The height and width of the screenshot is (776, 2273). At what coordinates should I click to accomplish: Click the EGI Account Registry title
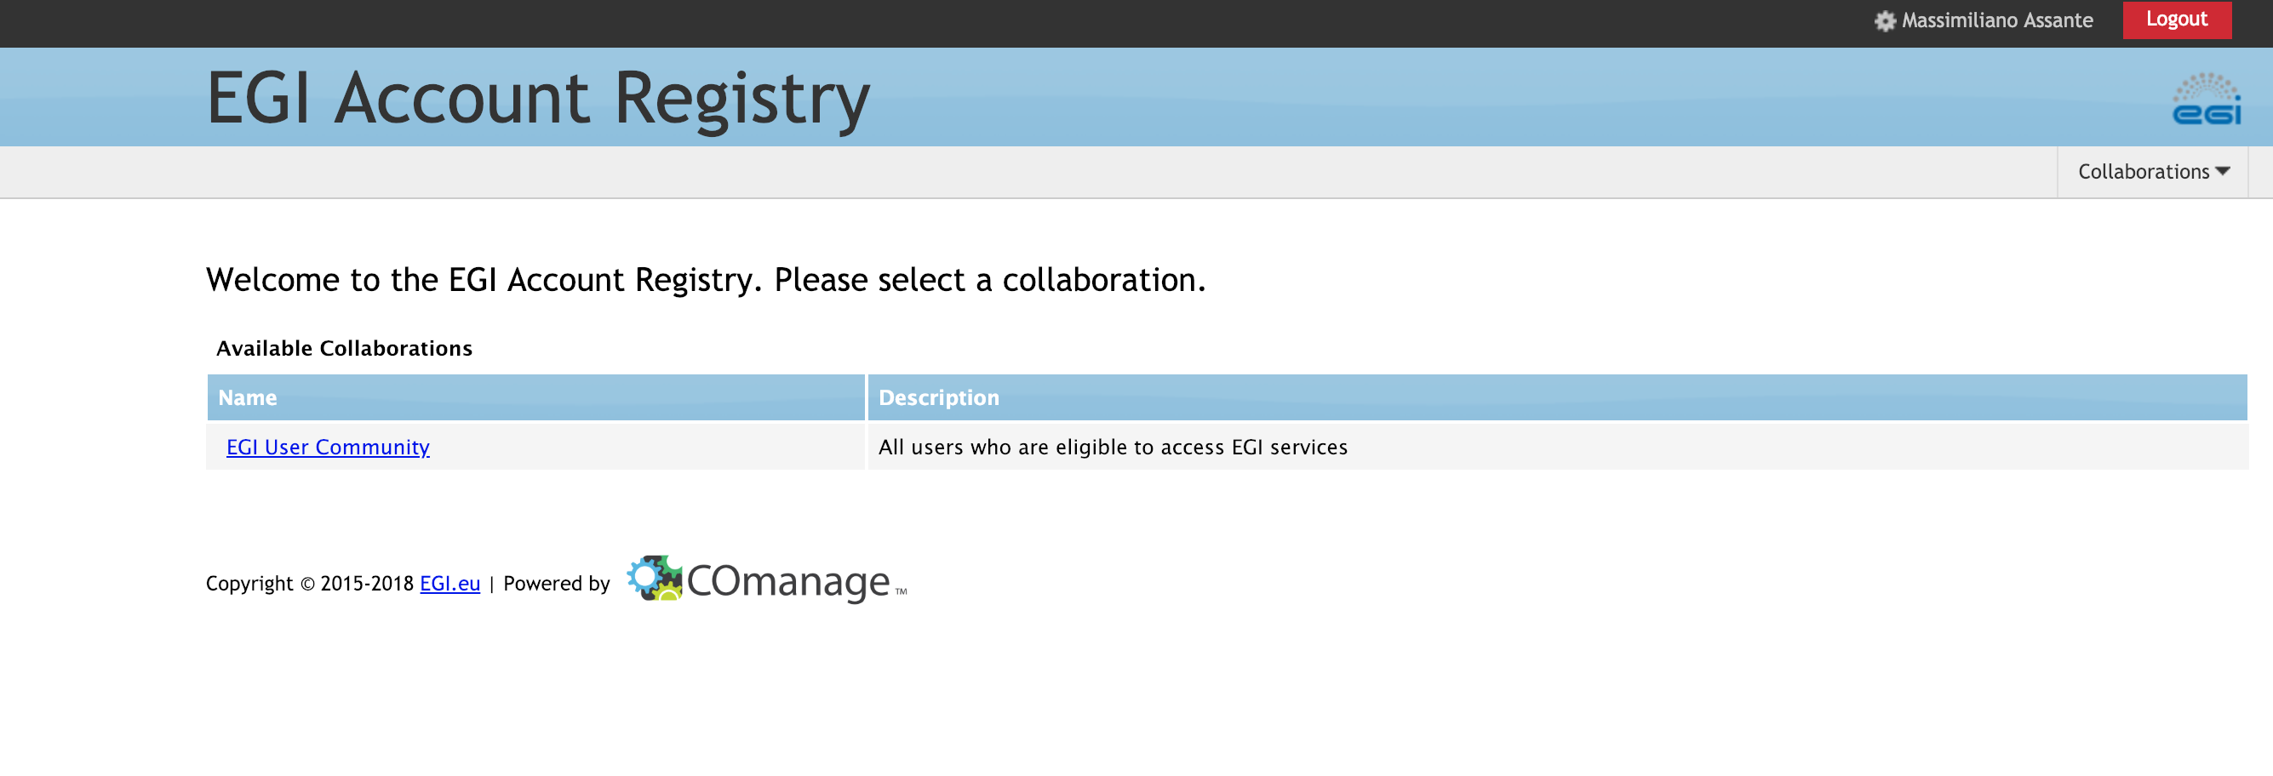[x=538, y=99]
